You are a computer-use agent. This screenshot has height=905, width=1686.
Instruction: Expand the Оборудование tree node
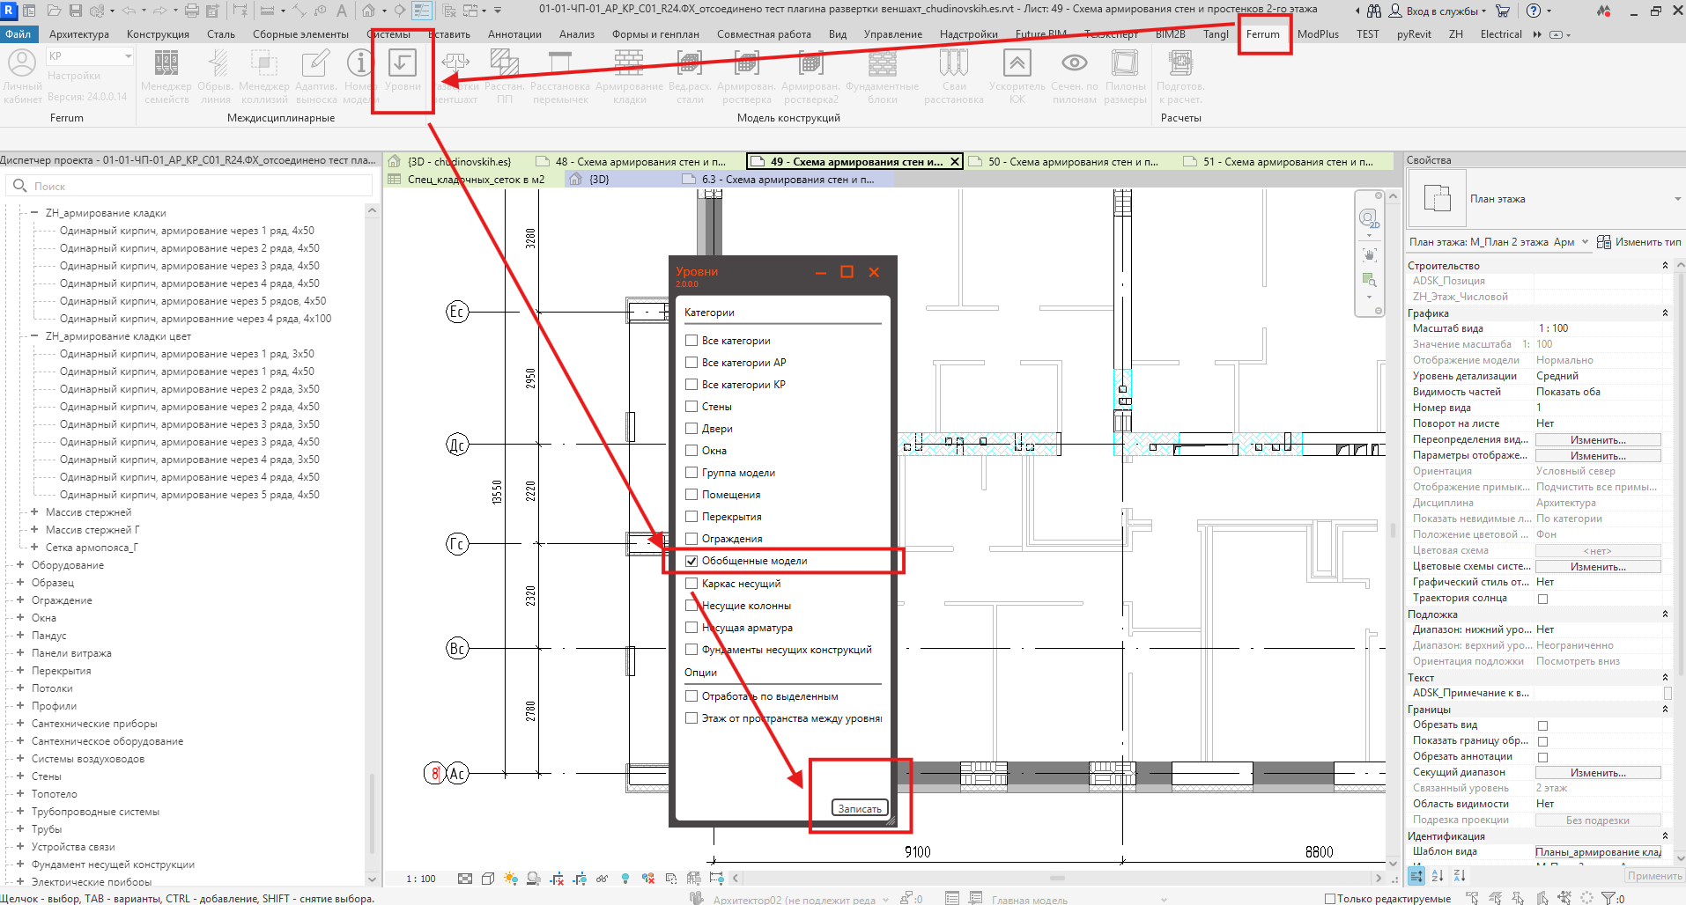(19, 565)
